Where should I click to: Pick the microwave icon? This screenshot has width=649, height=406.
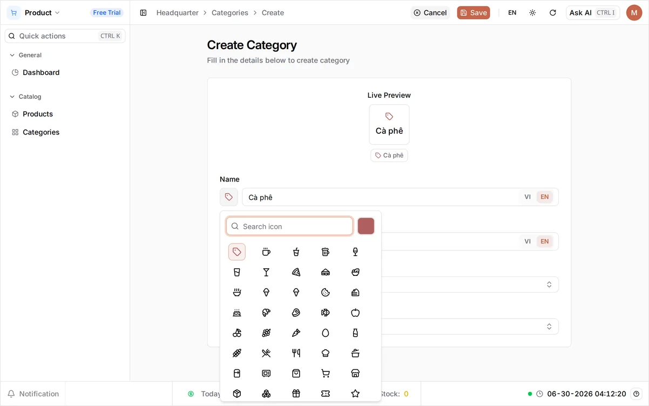pyautogui.click(x=266, y=374)
